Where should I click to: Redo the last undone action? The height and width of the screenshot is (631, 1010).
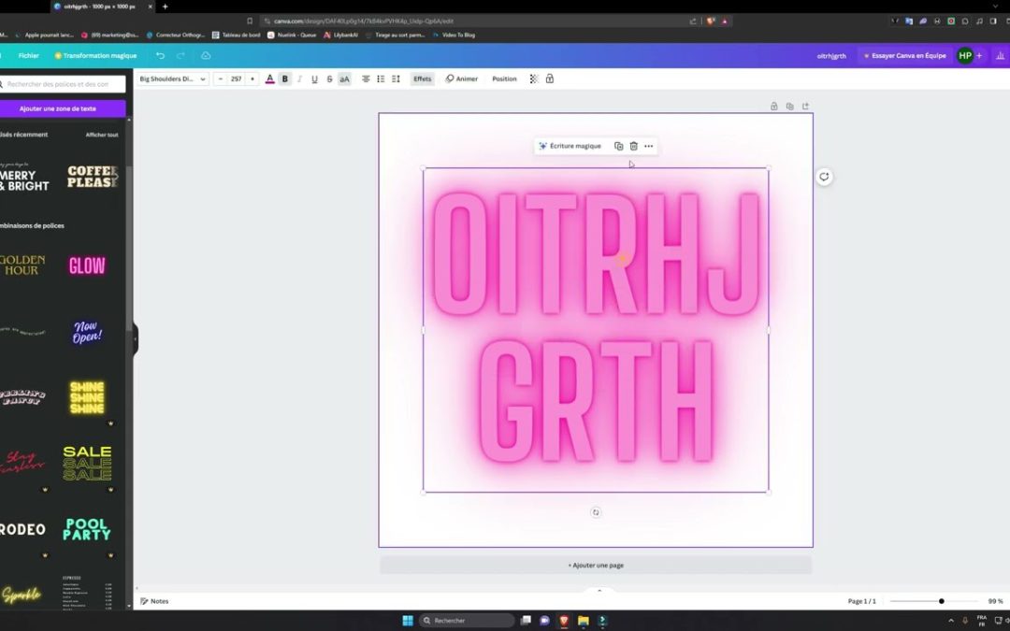(x=181, y=56)
